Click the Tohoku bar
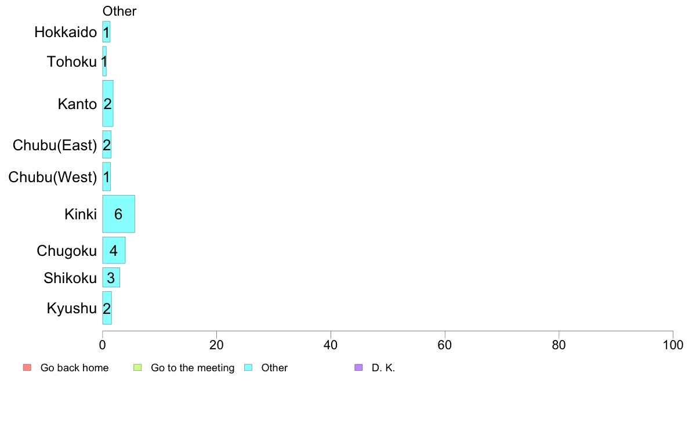689x427 pixels. coord(104,61)
